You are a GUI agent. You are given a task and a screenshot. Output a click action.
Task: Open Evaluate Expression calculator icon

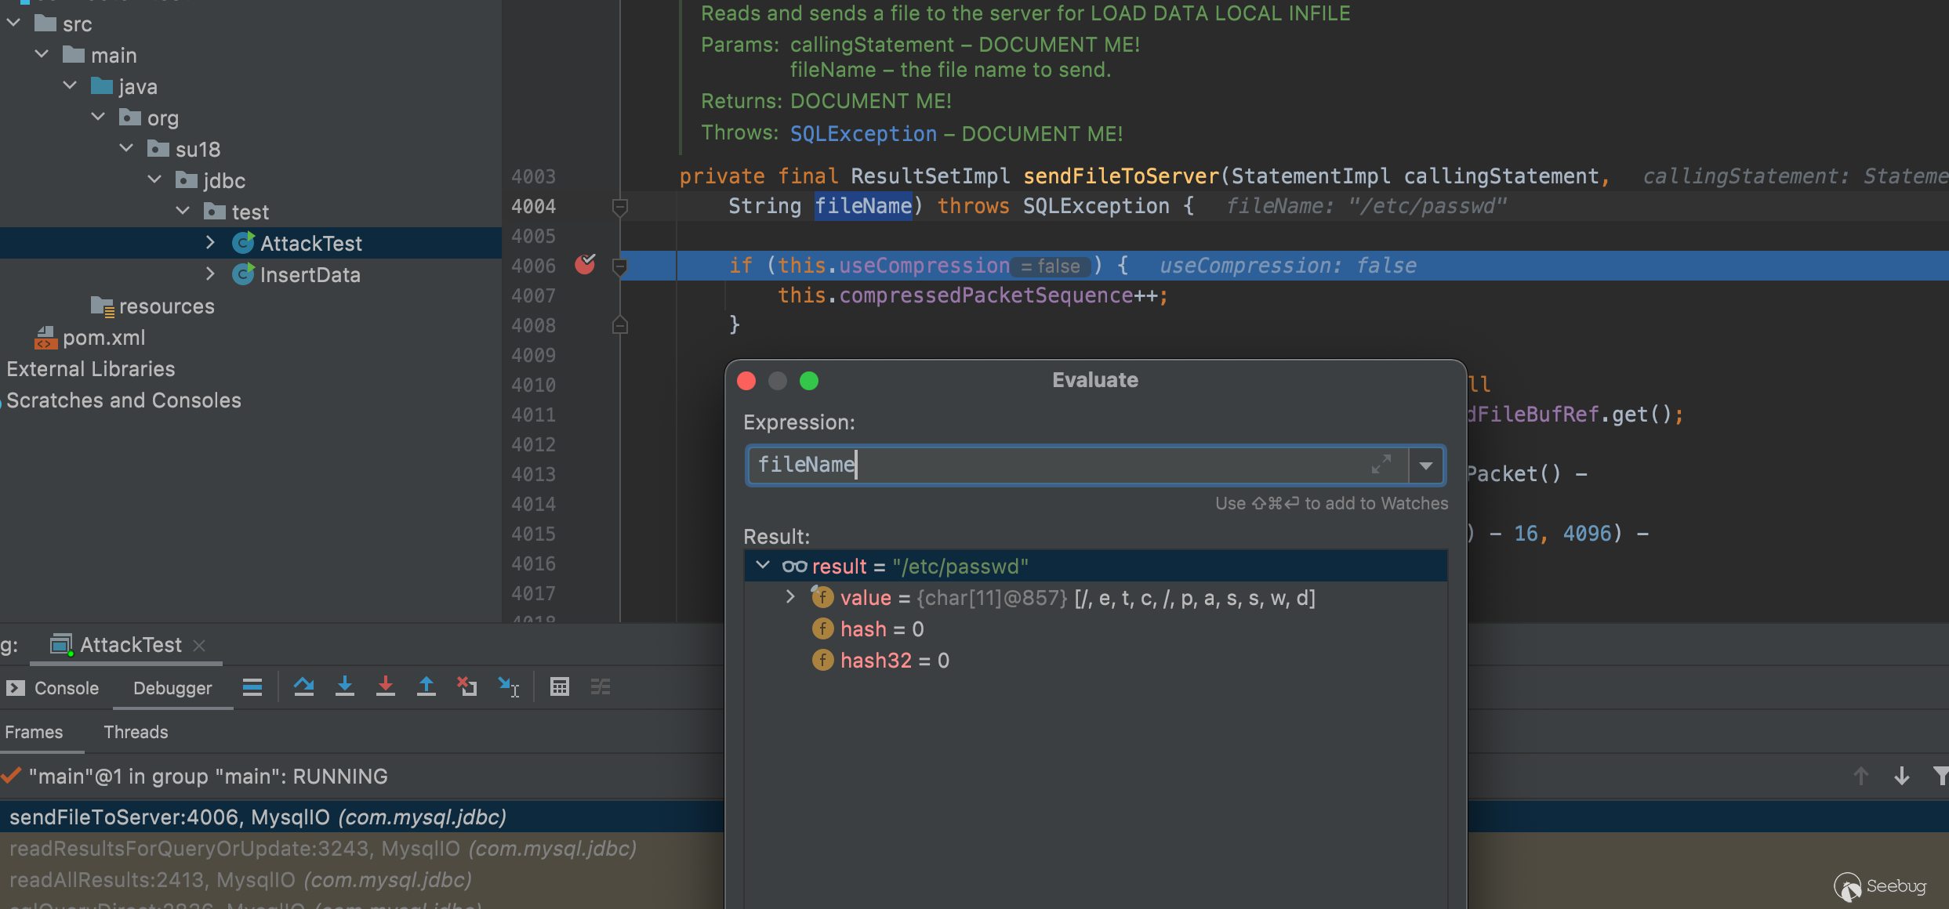[x=559, y=687]
